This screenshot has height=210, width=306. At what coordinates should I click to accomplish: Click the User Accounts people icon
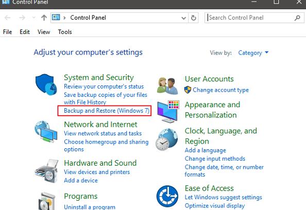pos(167,86)
